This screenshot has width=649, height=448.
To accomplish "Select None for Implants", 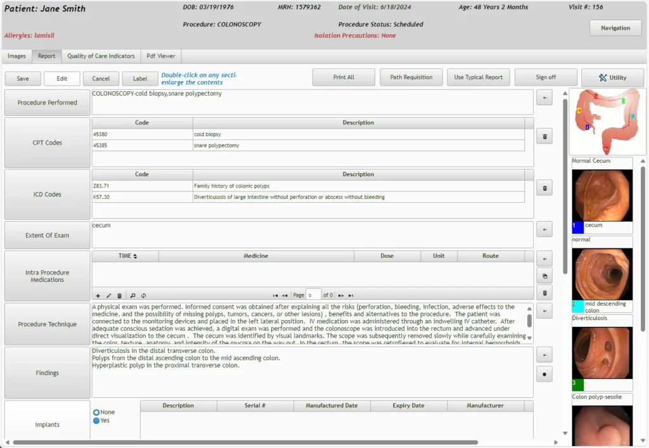I will coord(97,412).
